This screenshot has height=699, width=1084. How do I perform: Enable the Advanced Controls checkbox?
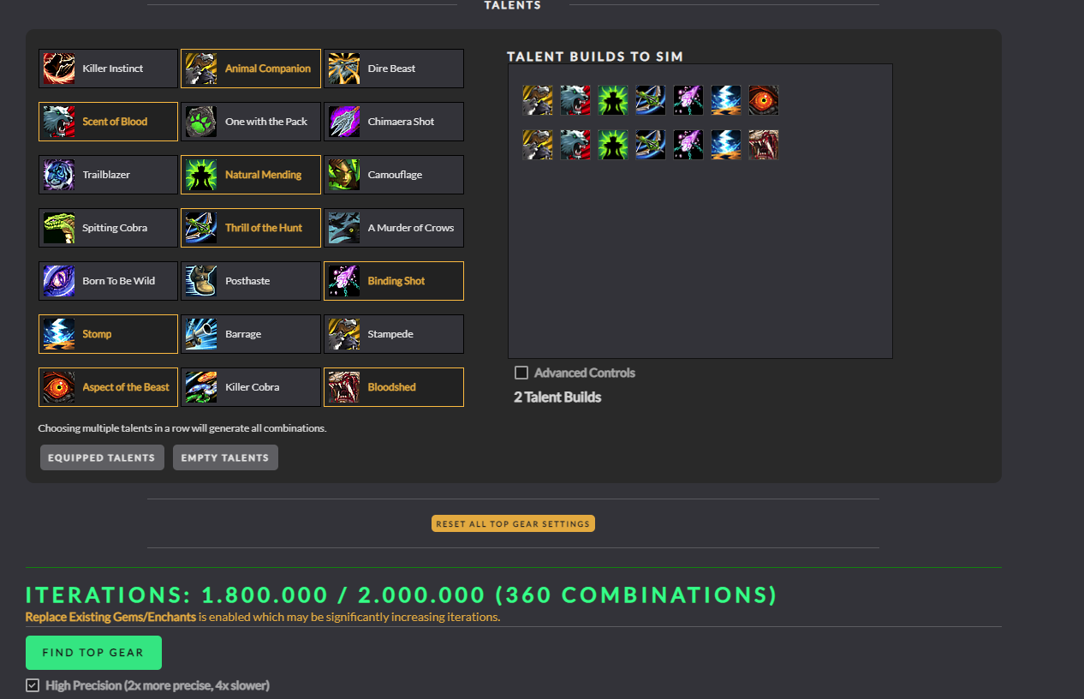pos(521,373)
